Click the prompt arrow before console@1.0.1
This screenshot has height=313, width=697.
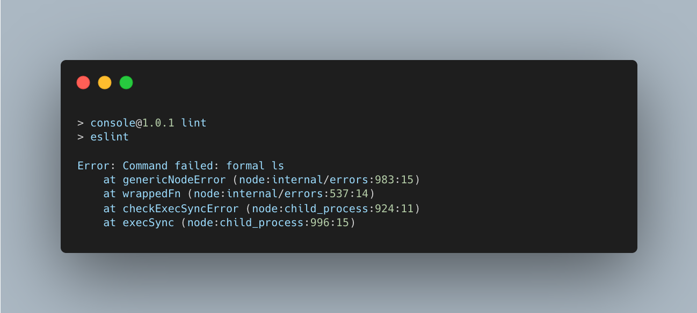pos(81,123)
